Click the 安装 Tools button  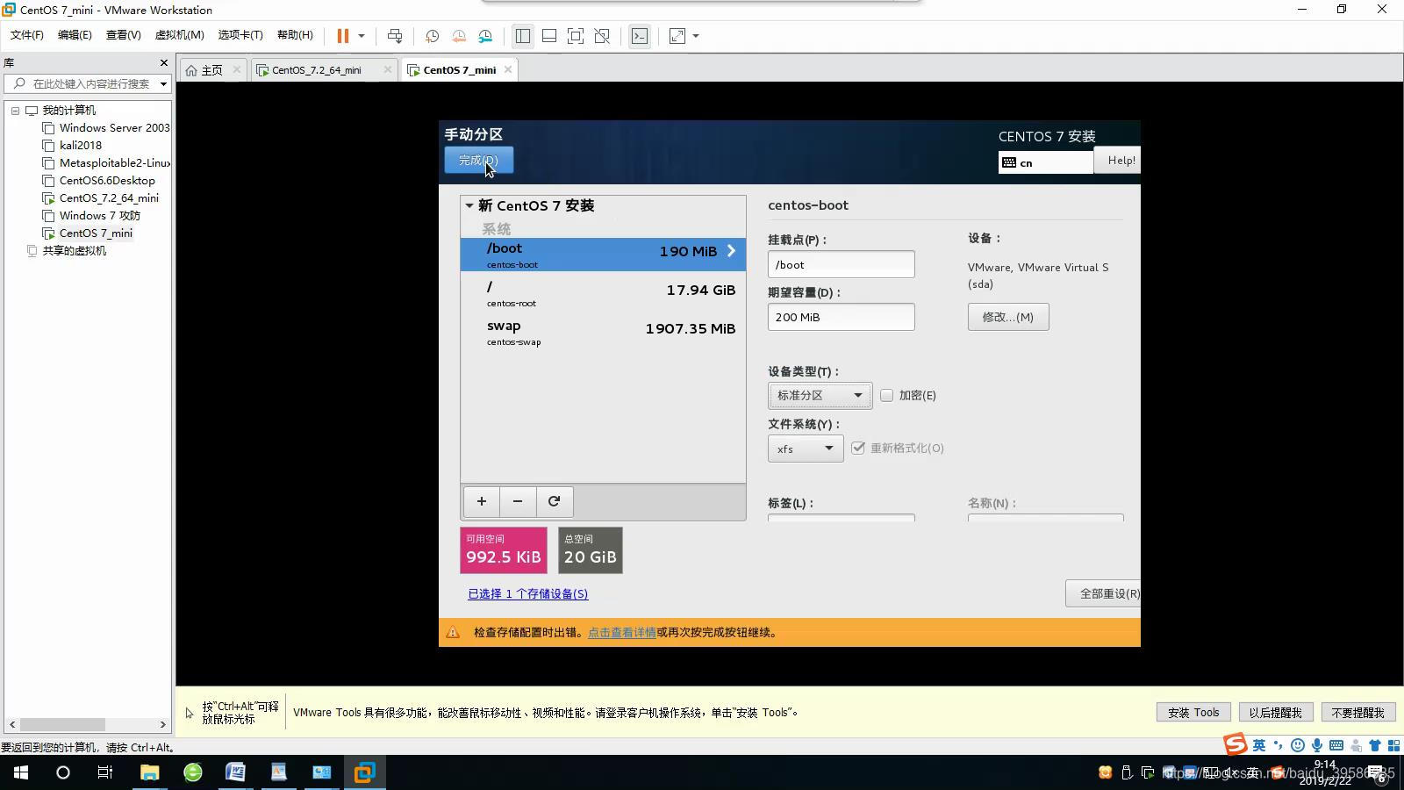[x=1193, y=713]
